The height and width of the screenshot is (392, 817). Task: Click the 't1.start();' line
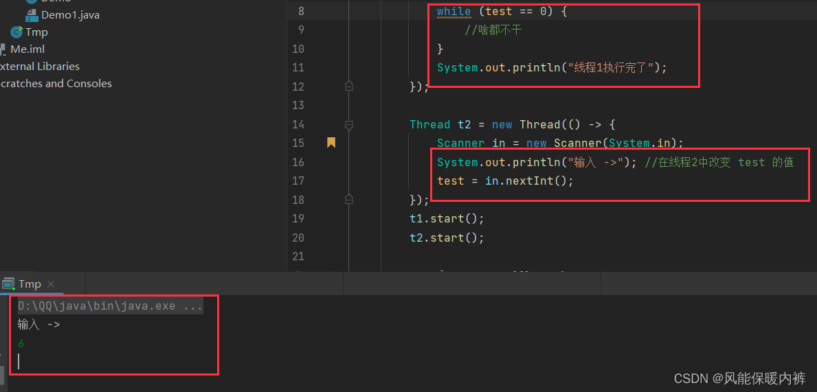pos(447,218)
